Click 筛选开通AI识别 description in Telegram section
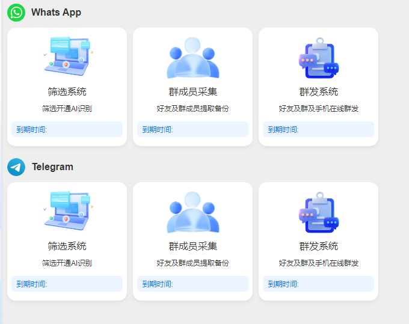 [67, 263]
